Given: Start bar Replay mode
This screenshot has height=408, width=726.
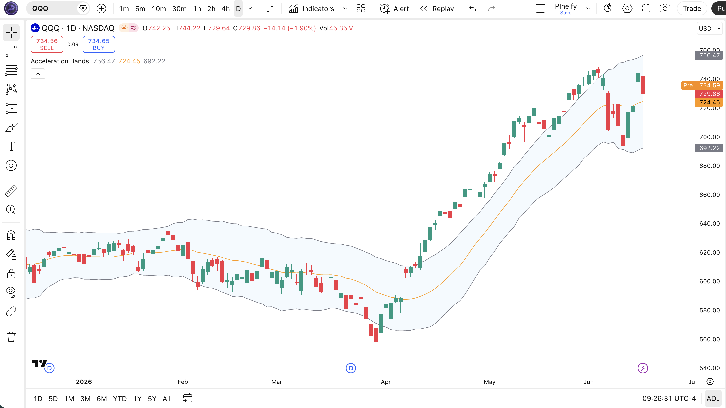Looking at the screenshot, I should (x=437, y=9).
